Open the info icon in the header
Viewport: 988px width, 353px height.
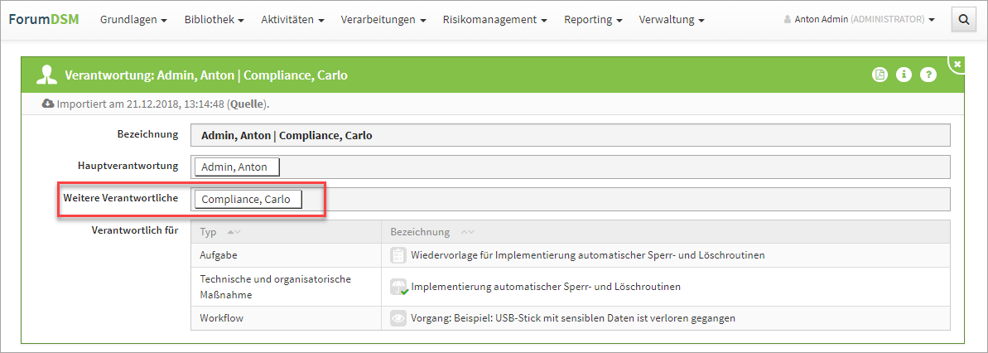coord(904,75)
